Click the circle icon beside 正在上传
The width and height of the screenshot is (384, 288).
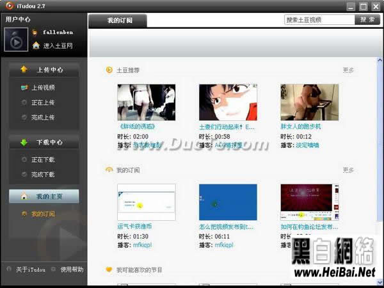click(24, 102)
